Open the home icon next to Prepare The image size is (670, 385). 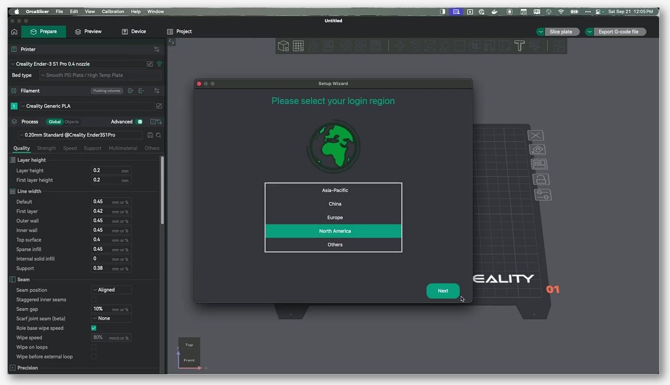tap(14, 32)
